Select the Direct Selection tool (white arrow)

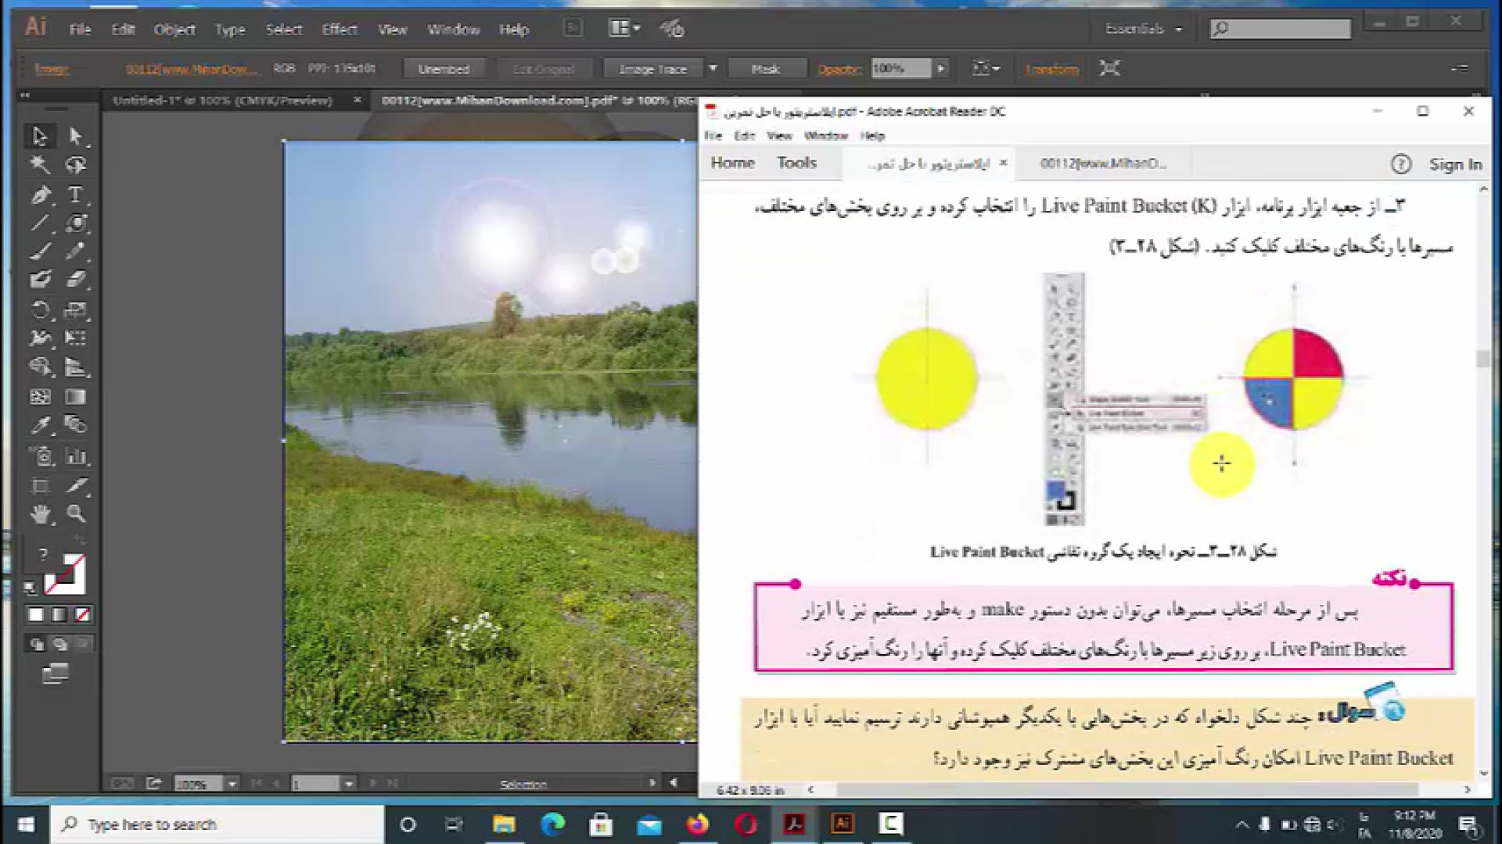point(76,136)
